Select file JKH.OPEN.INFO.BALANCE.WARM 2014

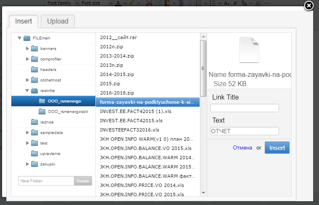[x=148, y=158]
